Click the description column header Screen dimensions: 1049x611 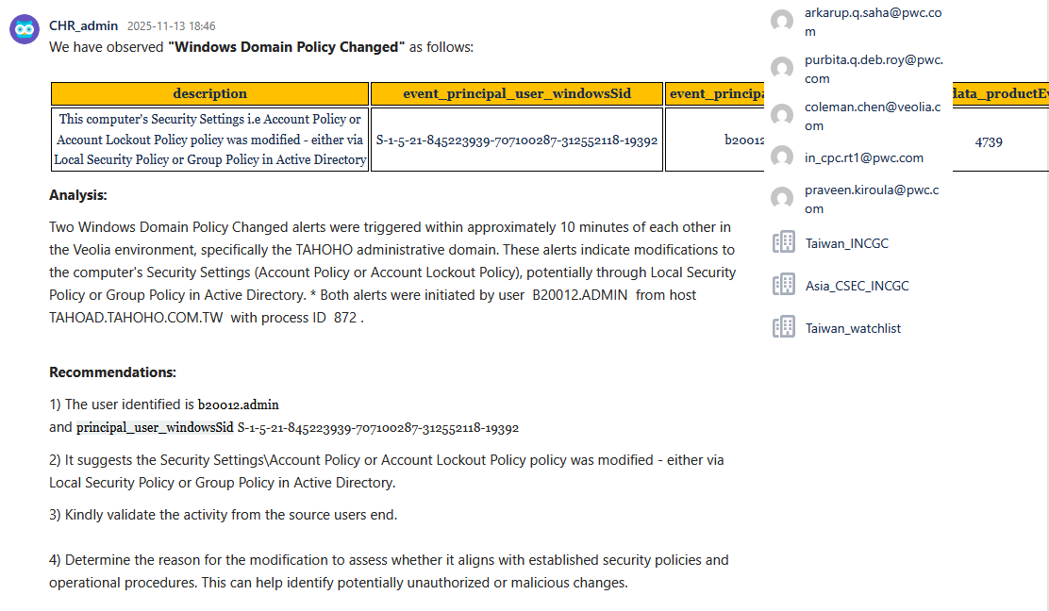209,93
